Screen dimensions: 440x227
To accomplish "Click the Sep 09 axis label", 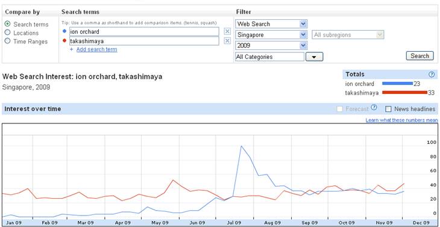I will pyautogui.click(x=310, y=223).
